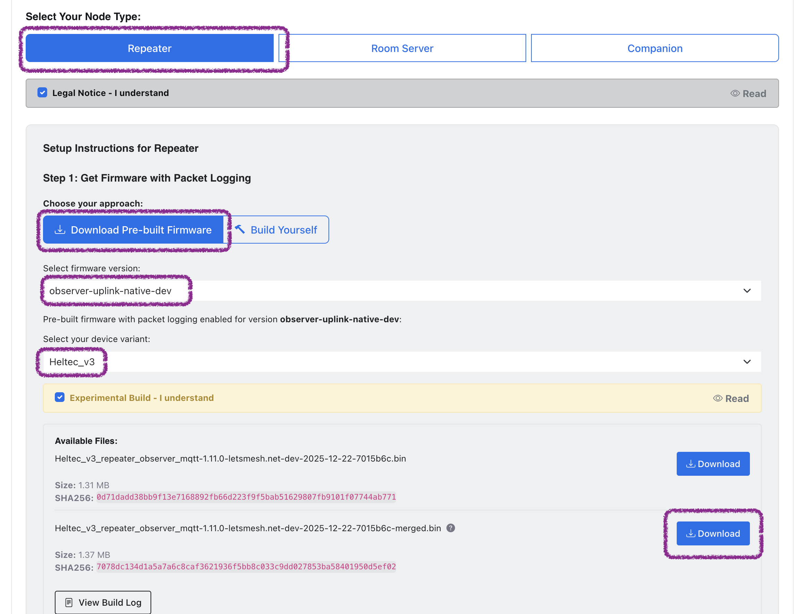Uncheck the Experimental Build checkbox
Viewport: 795px width, 614px height.
tap(60, 397)
